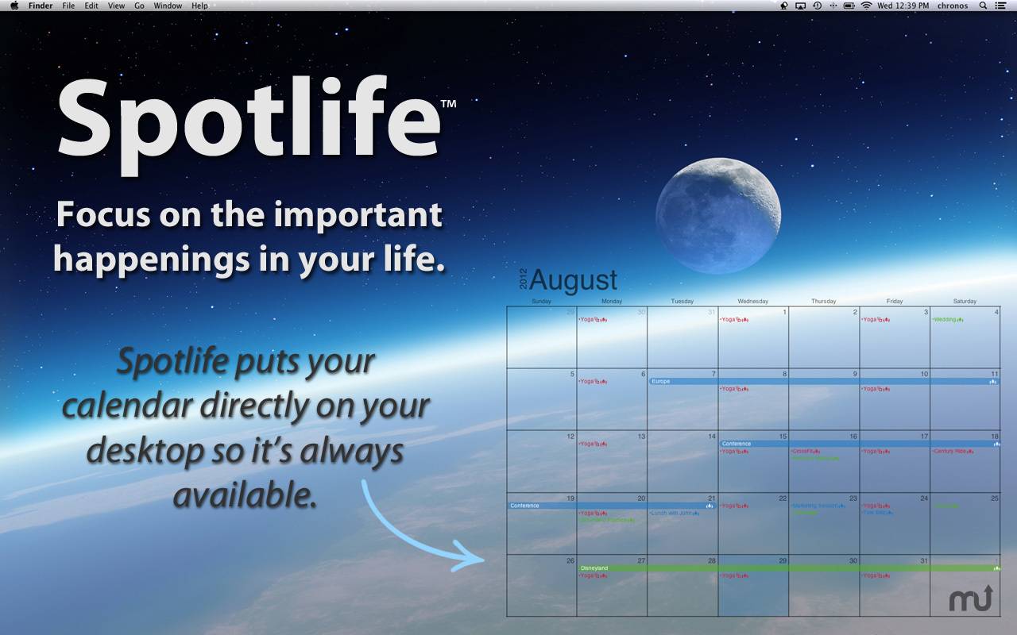Viewport: 1017px width, 635px height.
Task: Click Lunch with John event
Action: tap(674, 514)
